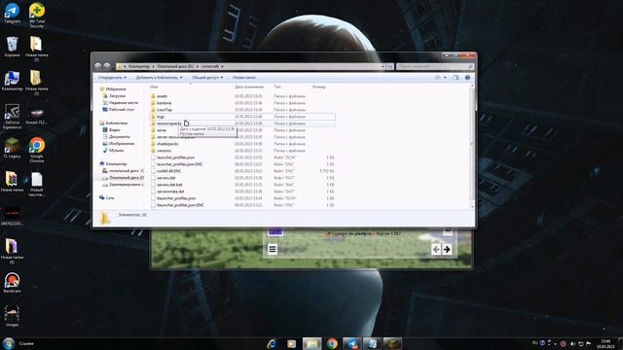Open the Bandicam desktop shortcut
The width and height of the screenshot is (623, 350).
[x=12, y=283]
